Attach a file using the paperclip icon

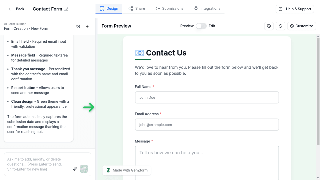point(75,169)
